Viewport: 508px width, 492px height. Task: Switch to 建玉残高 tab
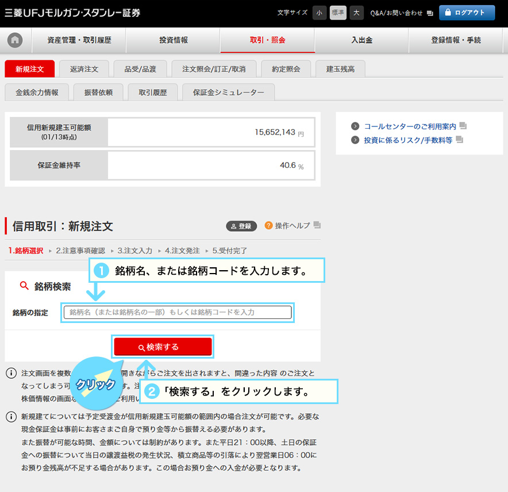coord(340,69)
